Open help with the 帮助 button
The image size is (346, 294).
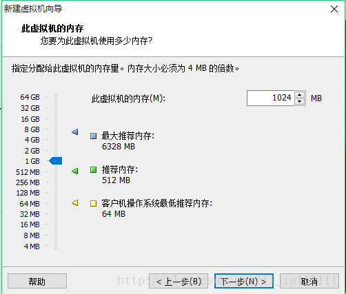pyautogui.click(x=37, y=281)
